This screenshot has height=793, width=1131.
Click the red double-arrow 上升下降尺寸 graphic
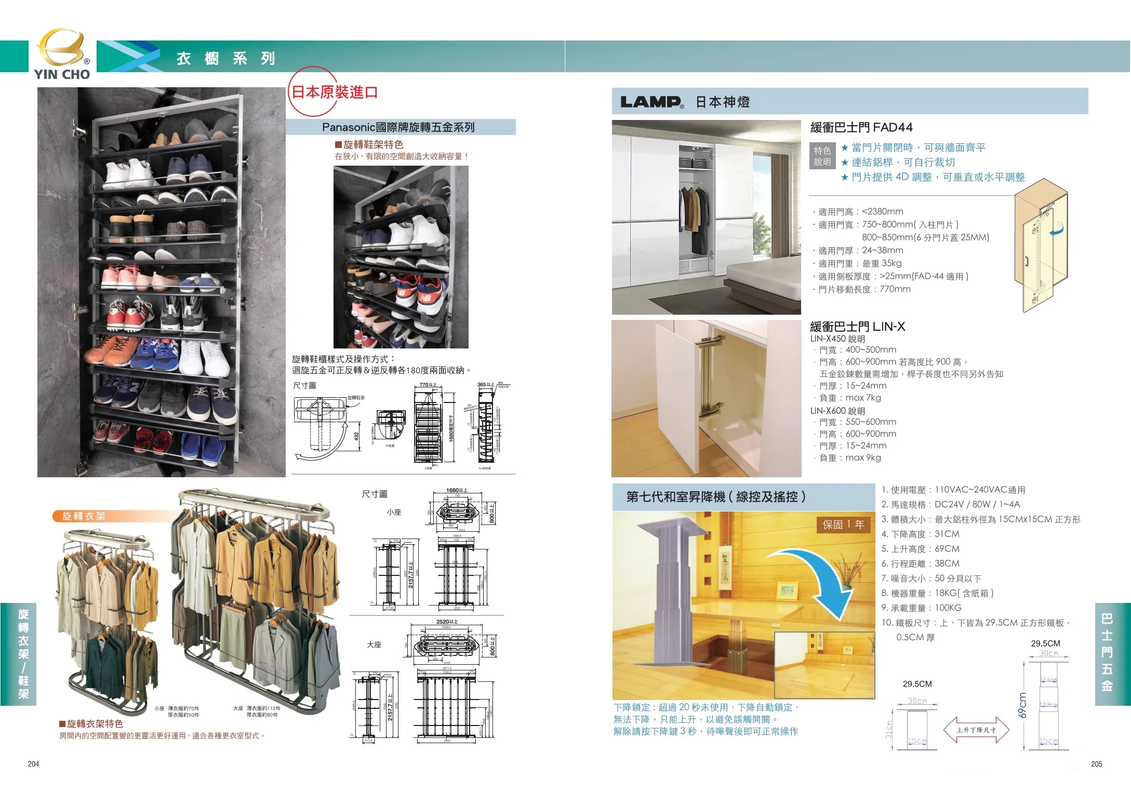click(976, 730)
